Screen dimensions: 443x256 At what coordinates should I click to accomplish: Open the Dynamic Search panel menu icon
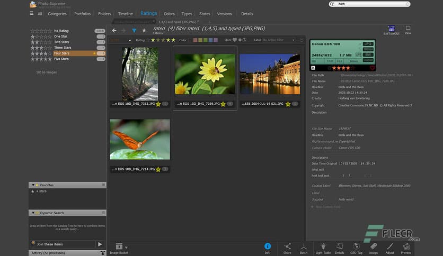click(x=103, y=213)
